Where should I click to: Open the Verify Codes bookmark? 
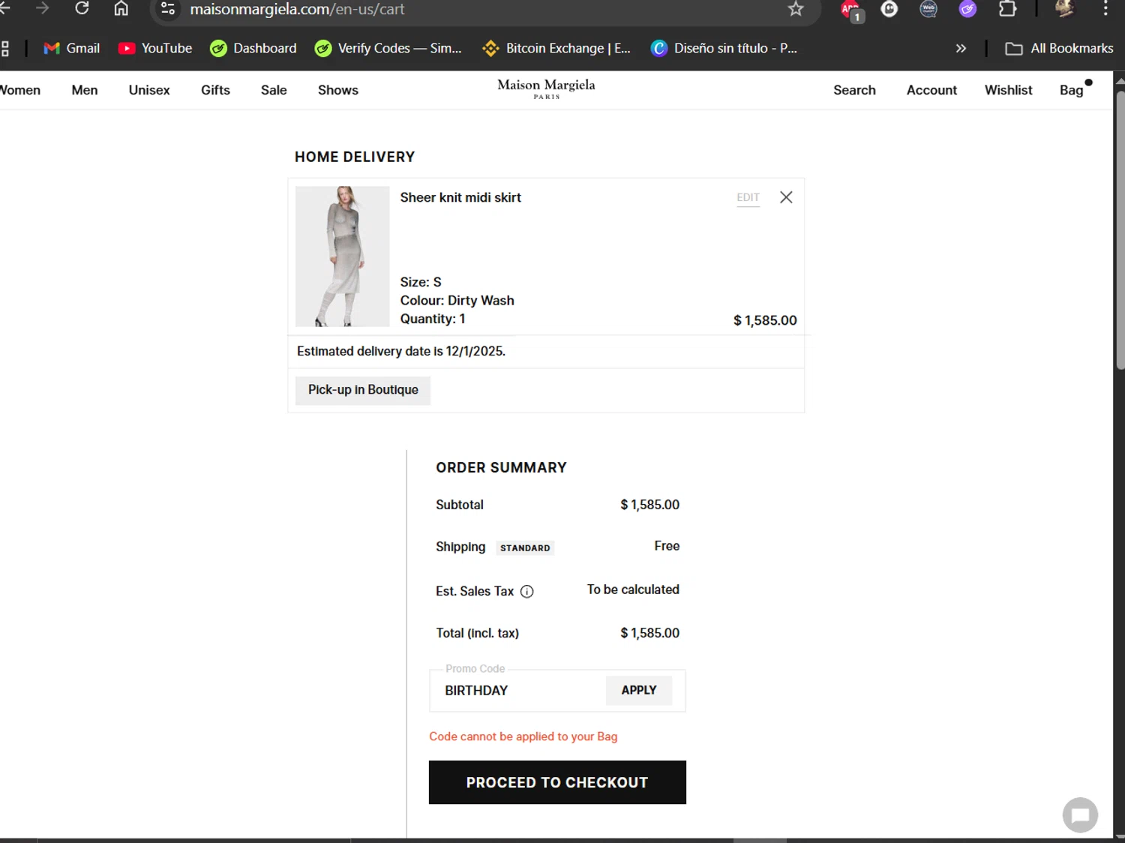click(x=388, y=48)
